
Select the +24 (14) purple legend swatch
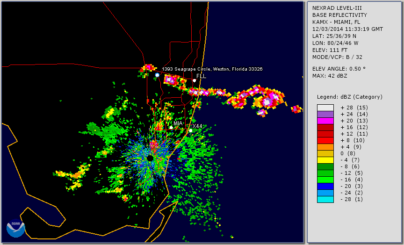[325, 114]
